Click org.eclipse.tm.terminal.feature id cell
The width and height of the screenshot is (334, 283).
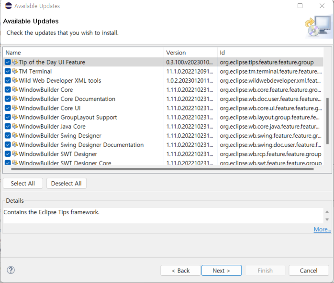(x=271, y=71)
